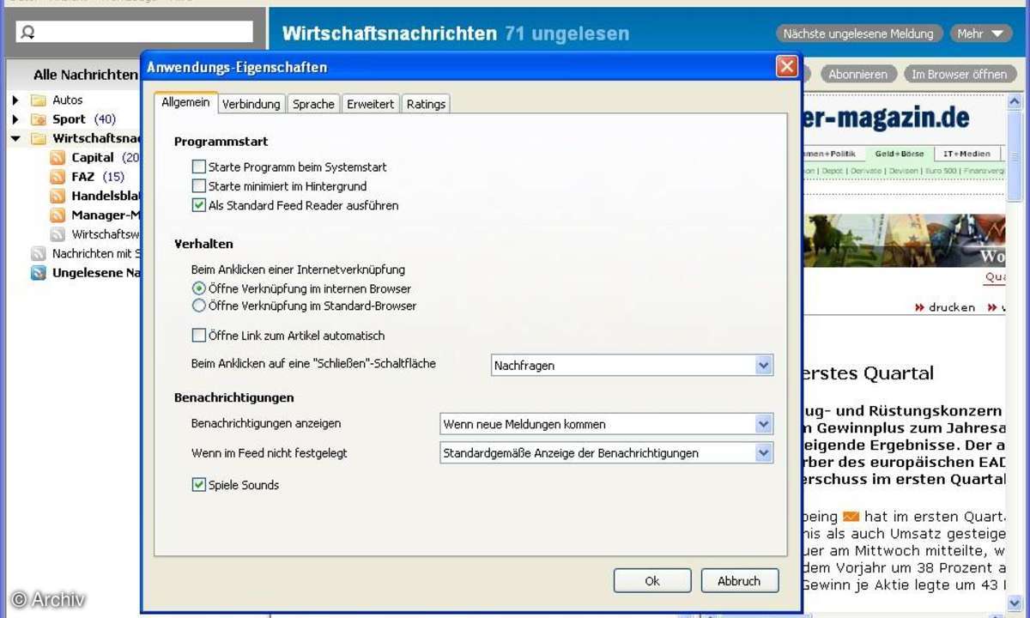The width and height of the screenshot is (1030, 618).
Task: Click the search input field
Action: 135,33
